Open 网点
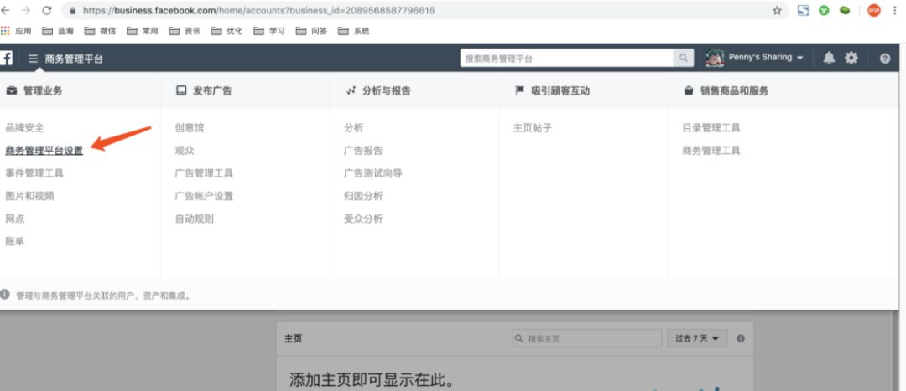The image size is (906, 391). pos(15,219)
